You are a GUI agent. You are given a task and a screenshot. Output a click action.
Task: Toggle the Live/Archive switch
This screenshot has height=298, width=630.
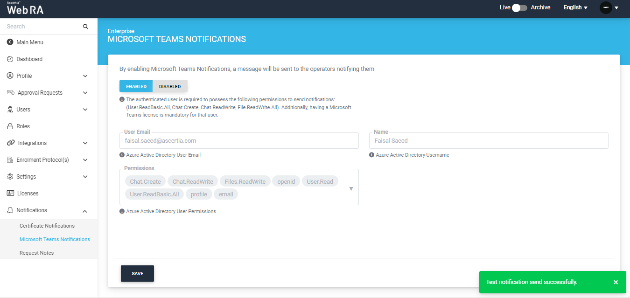tap(519, 7)
